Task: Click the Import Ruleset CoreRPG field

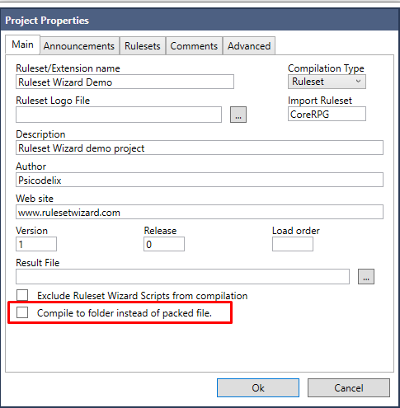Action: pos(327,114)
